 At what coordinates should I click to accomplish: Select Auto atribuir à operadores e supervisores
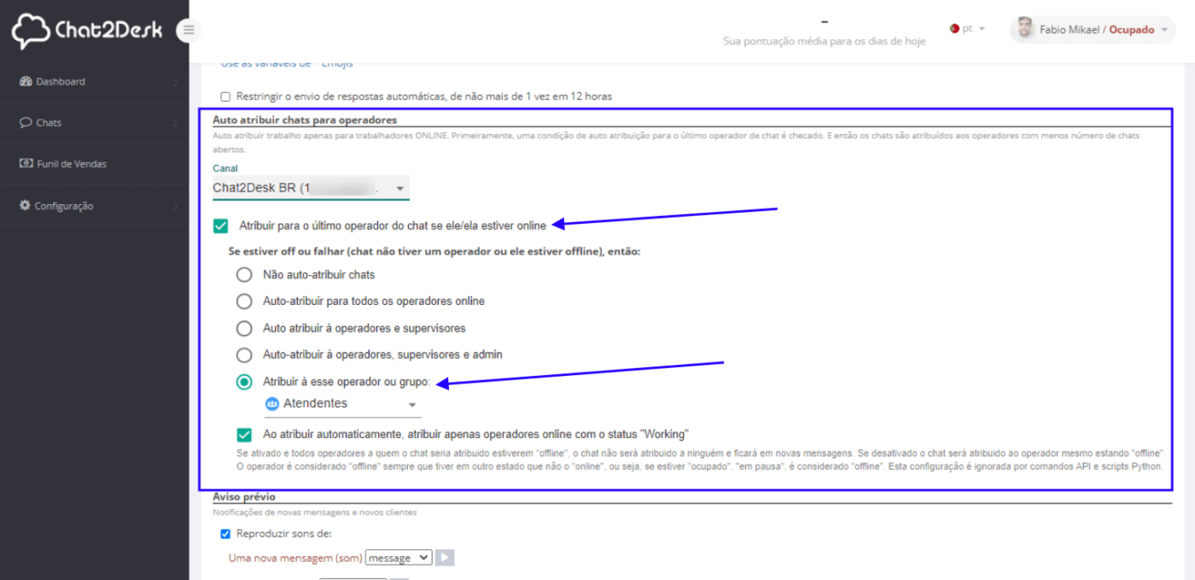[x=244, y=328]
